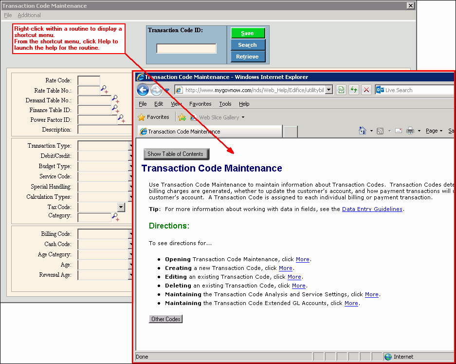The height and width of the screenshot is (364, 456).
Task: Click the Forward arrow in Internet Explorer
Action: 156,90
